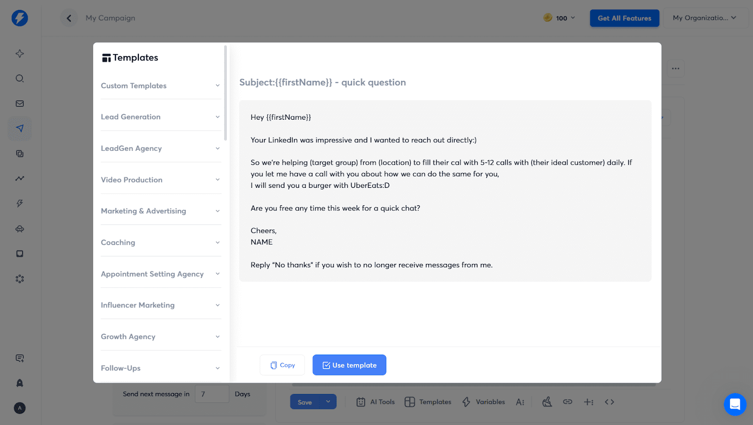This screenshot has height=425, width=753.
Task: Open the My Organization dropdown
Action: [x=705, y=18]
